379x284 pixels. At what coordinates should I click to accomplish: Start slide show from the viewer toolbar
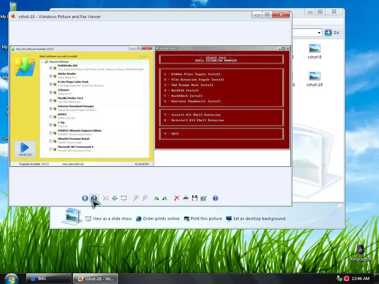124,198
